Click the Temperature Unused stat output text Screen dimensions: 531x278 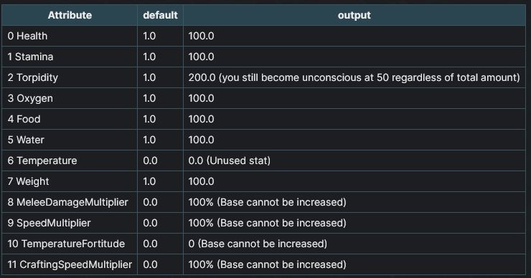click(230, 160)
